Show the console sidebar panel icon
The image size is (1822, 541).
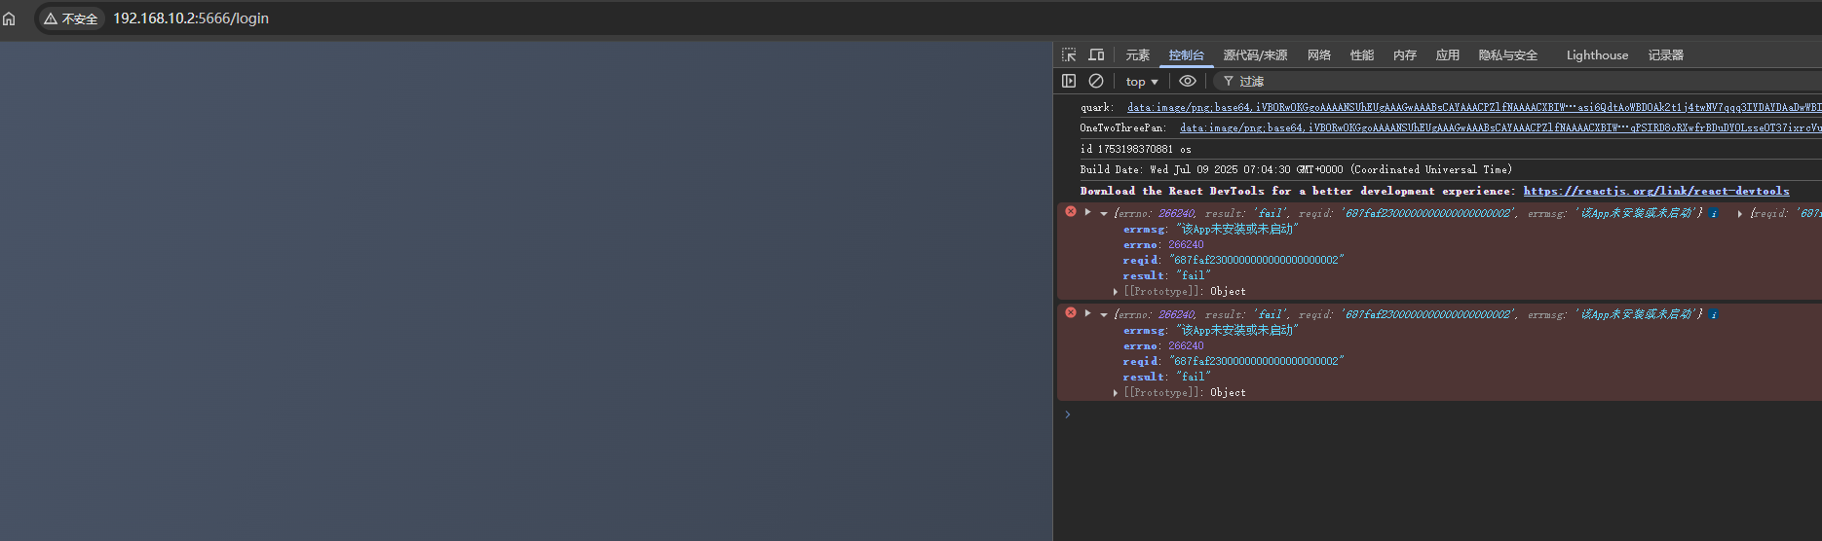[x=1069, y=81]
